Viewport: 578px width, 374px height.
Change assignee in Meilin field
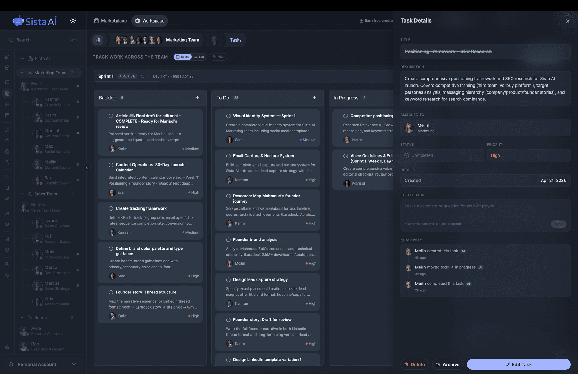tap(485, 128)
